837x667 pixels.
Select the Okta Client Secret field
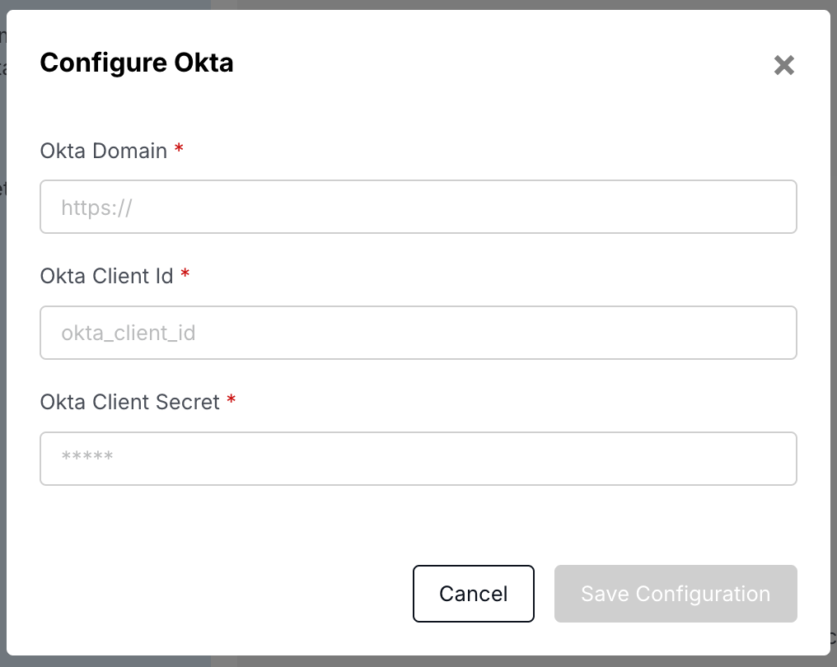pyautogui.click(x=418, y=459)
